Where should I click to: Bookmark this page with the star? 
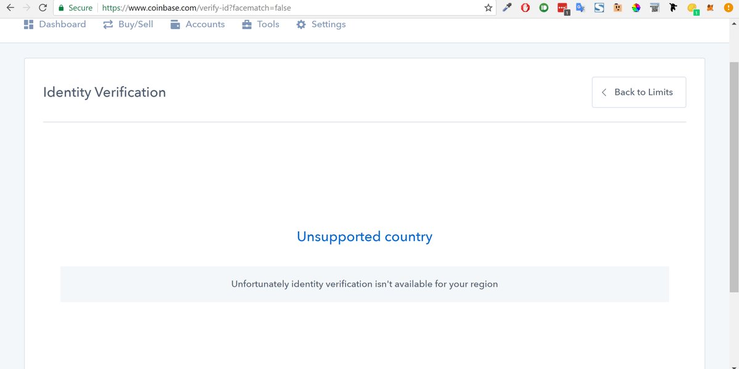pyautogui.click(x=488, y=8)
